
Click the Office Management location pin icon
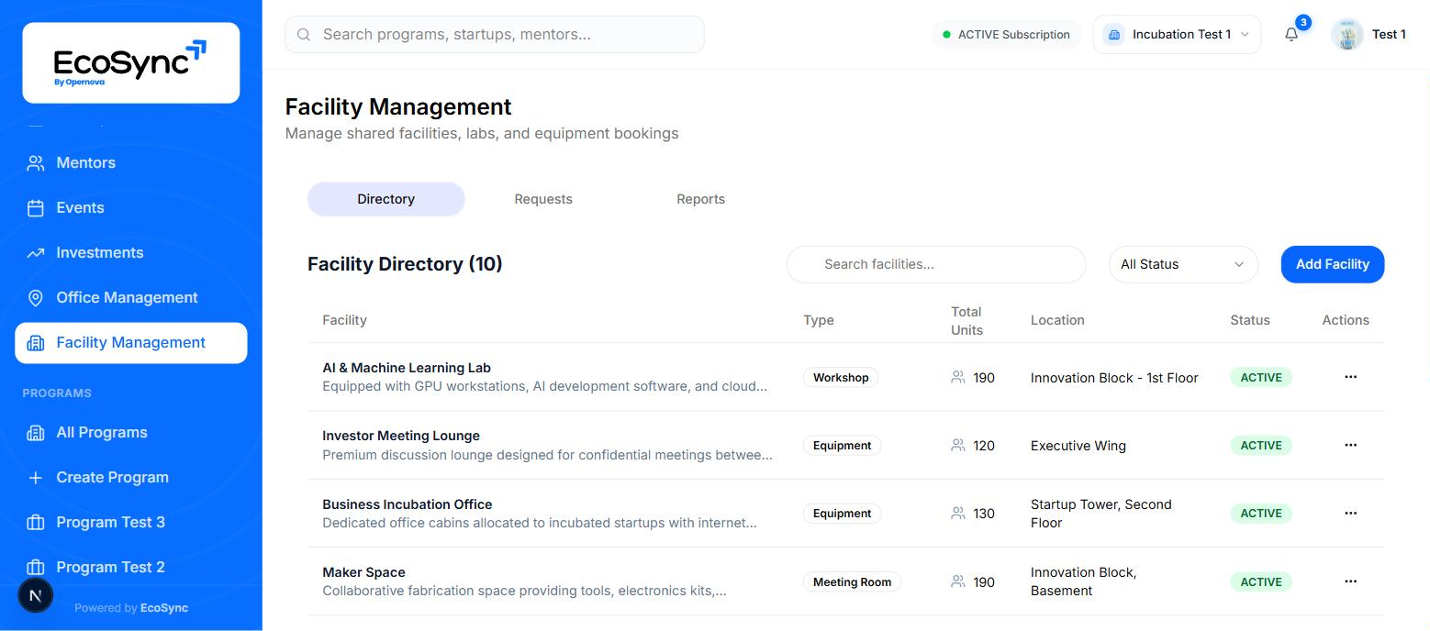pyautogui.click(x=36, y=298)
